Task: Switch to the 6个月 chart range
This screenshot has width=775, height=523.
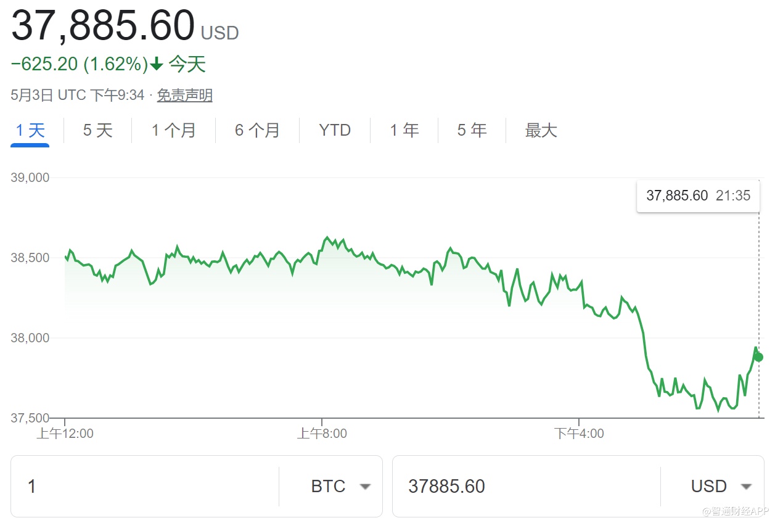Action: pyautogui.click(x=257, y=130)
